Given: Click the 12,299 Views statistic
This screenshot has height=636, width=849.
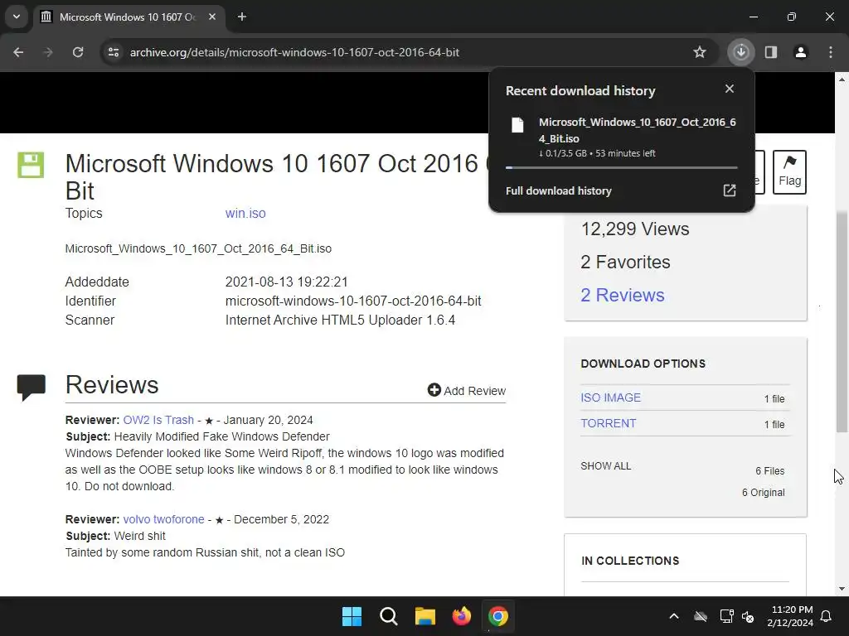Looking at the screenshot, I should tap(634, 229).
